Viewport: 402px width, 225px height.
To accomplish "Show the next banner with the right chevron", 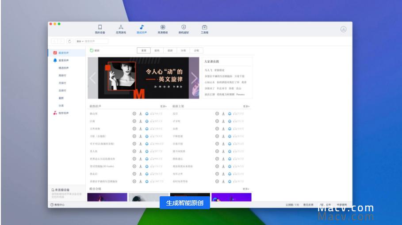I will pyautogui.click(x=194, y=78).
